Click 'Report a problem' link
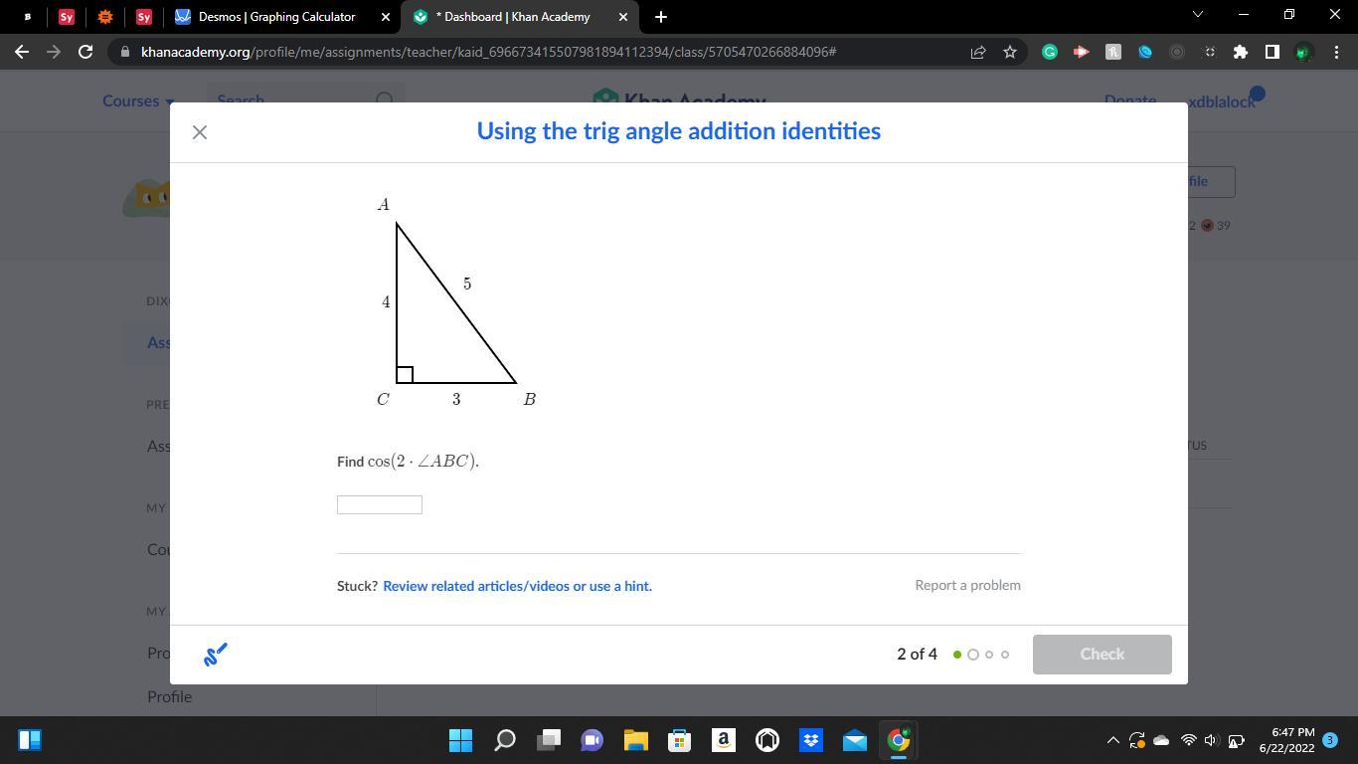The image size is (1358, 764). (x=967, y=585)
